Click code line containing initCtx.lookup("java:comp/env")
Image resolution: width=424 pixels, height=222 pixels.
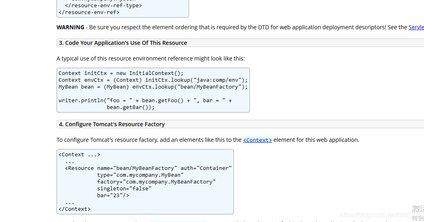pyautogui.click(x=153, y=80)
